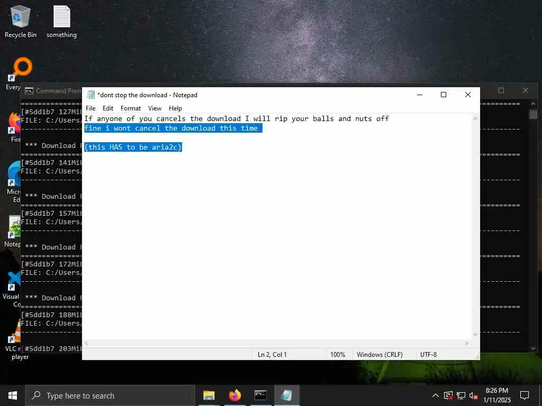Click the muted volume tray icon
542x406 pixels.
474,395
